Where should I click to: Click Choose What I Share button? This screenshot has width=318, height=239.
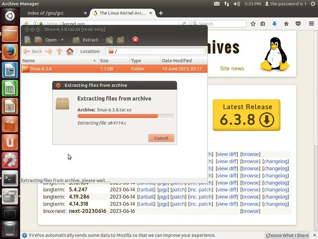[287, 235]
